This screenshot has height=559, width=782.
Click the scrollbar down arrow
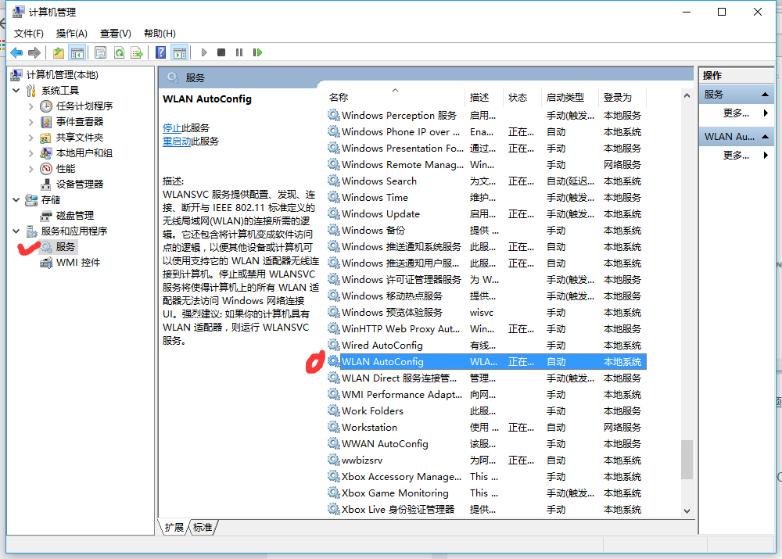click(x=687, y=511)
